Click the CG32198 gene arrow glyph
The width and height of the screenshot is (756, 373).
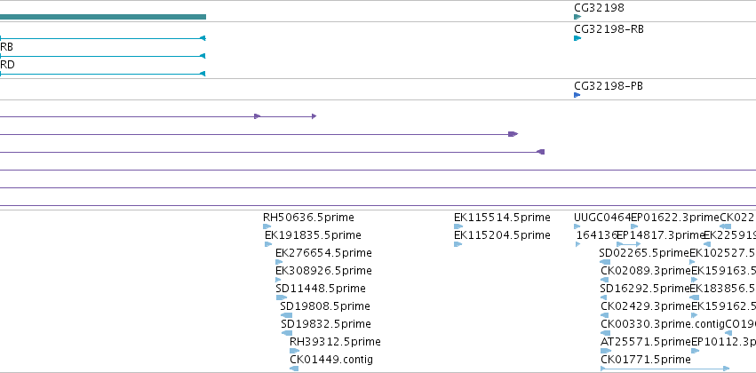[x=577, y=17]
